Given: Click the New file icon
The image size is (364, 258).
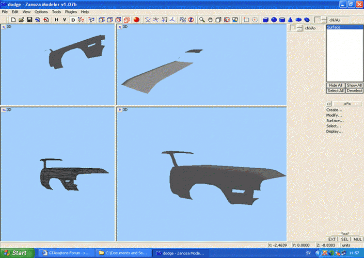Looking at the screenshot, I should (12, 20).
